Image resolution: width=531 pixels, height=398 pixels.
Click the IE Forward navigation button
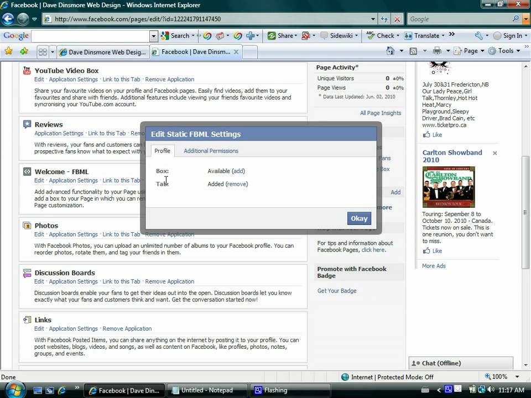pyautogui.click(x=23, y=19)
